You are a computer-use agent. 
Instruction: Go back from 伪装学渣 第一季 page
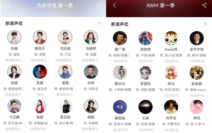tap(9, 5)
